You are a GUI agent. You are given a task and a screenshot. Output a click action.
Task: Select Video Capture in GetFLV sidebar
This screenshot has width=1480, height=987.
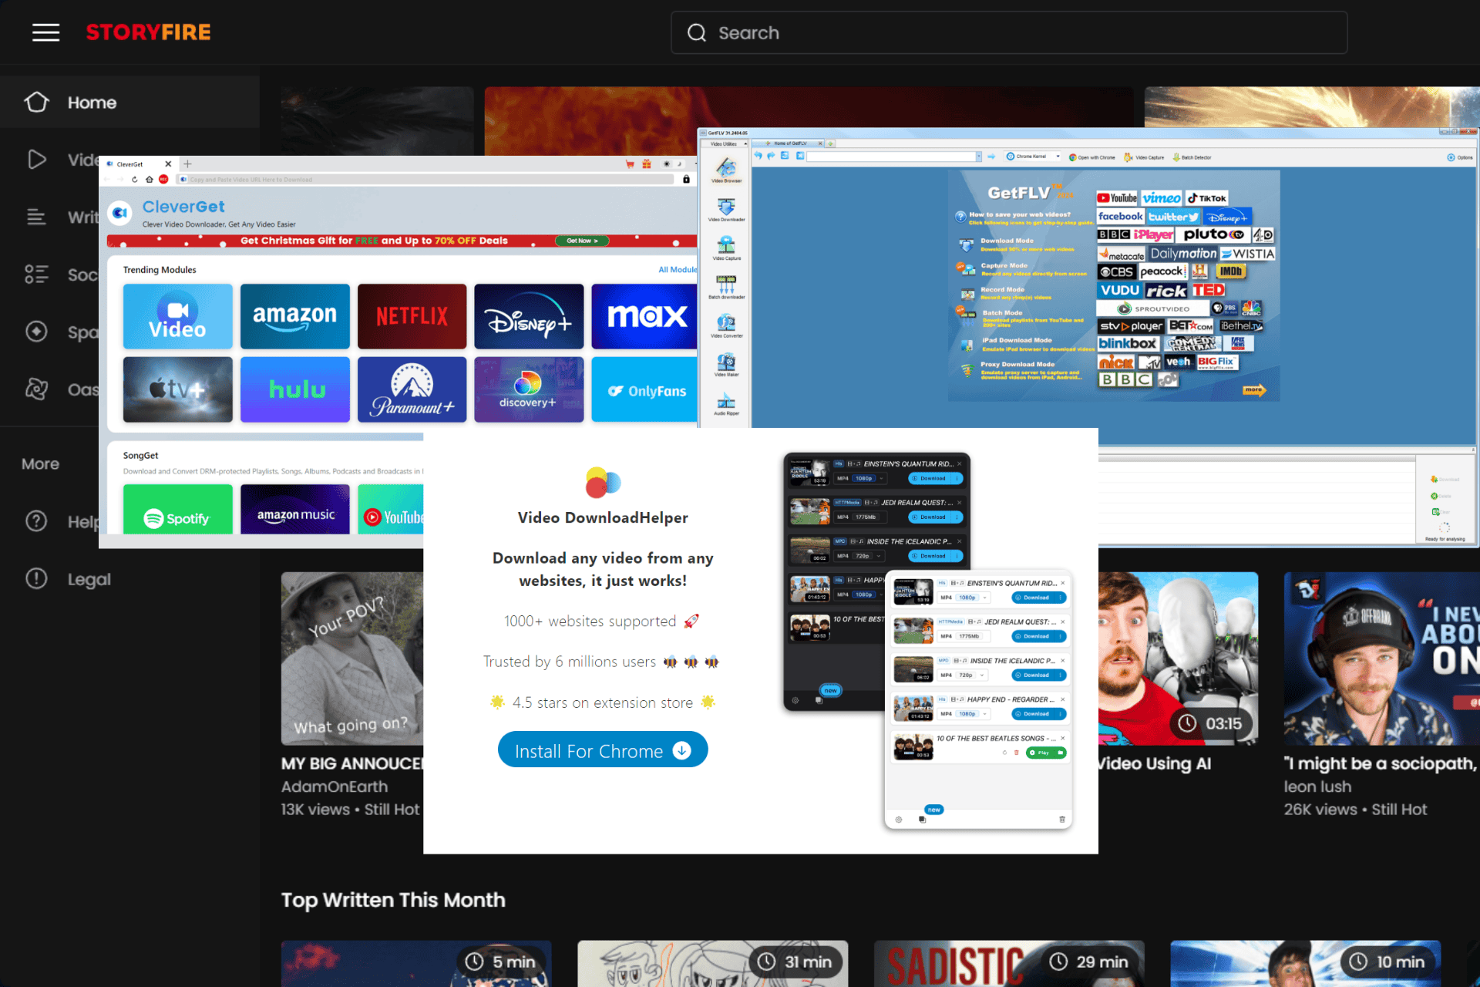726,248
